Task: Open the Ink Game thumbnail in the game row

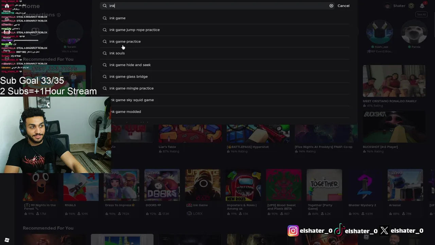Action: tap(203, 185)
